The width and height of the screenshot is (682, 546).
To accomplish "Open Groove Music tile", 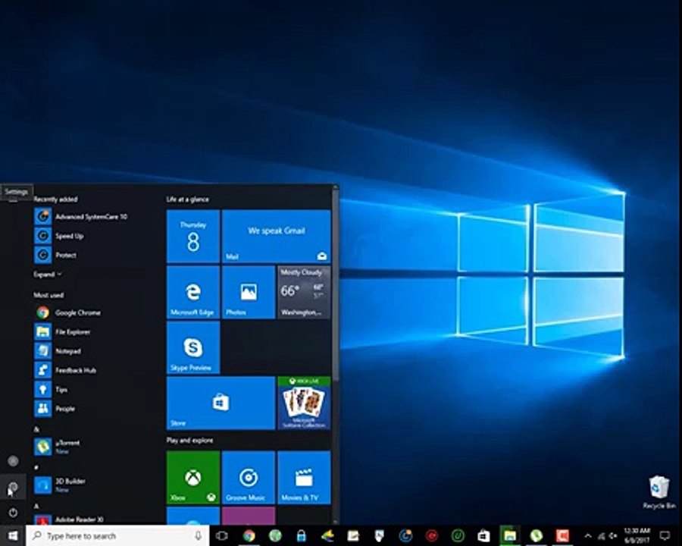I will click(249, 478).
